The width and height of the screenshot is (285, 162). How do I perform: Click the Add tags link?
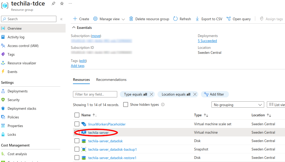78,66
